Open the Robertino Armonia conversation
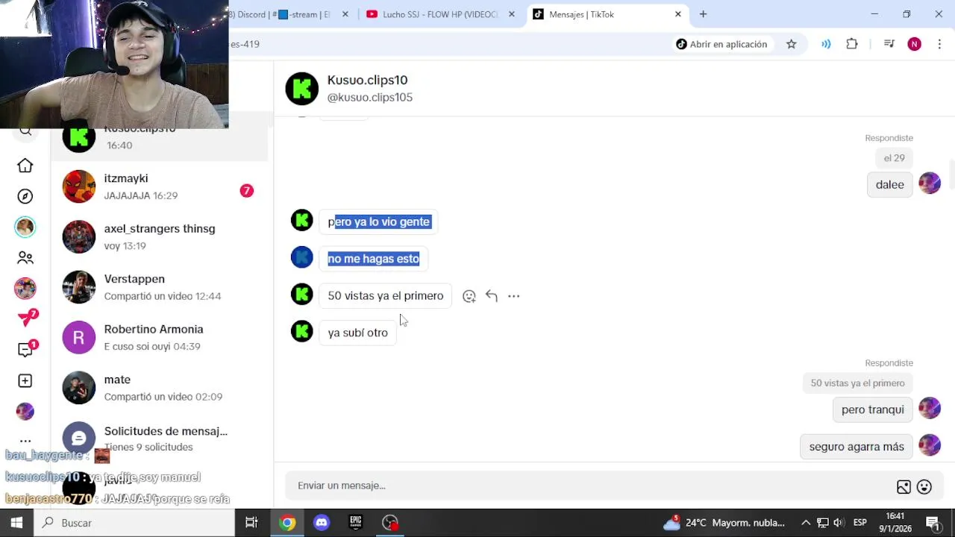 coord(159,338)
